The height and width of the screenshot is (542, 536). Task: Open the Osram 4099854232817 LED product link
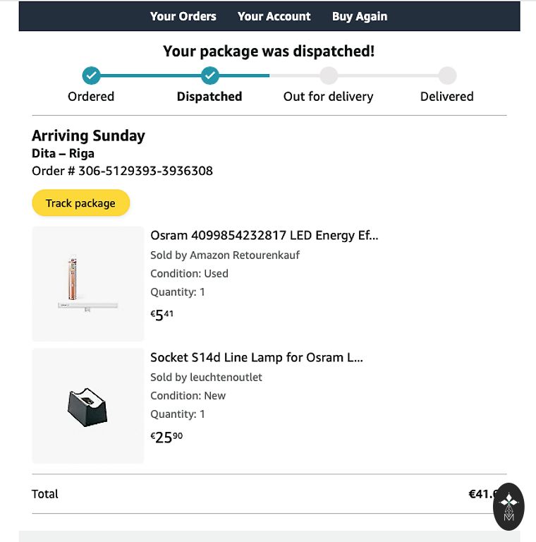pos(264,236)
